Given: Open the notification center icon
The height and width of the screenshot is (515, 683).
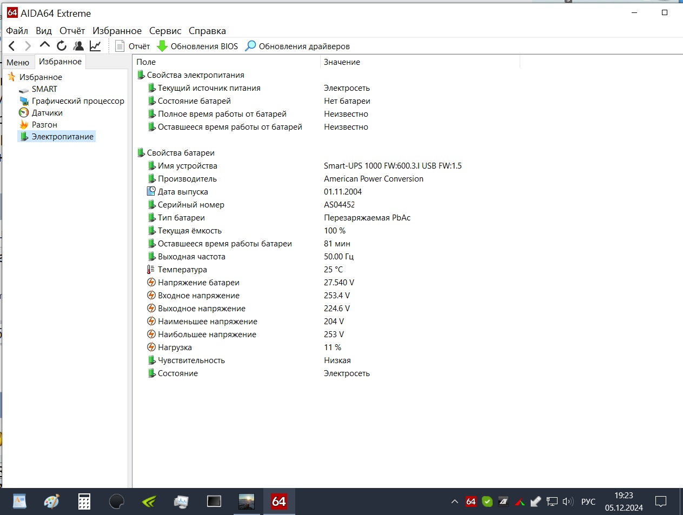Looking at the screenshot, I should pyautogui.click(x=661, y=501).
